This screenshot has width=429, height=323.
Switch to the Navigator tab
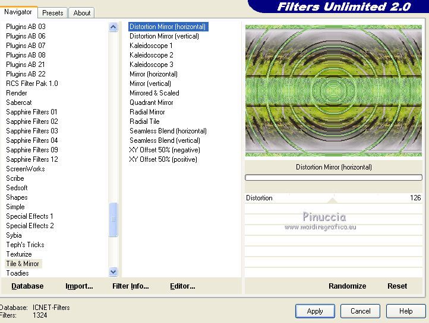click(x=18, y=12)
